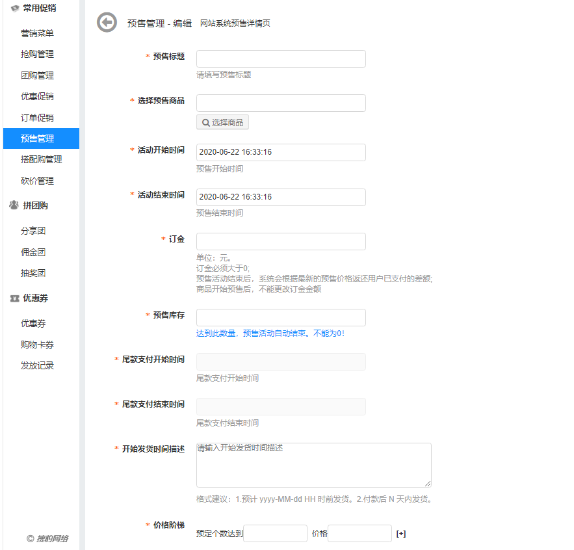Click the 选择商品 search button

click(x=222, y=122)
